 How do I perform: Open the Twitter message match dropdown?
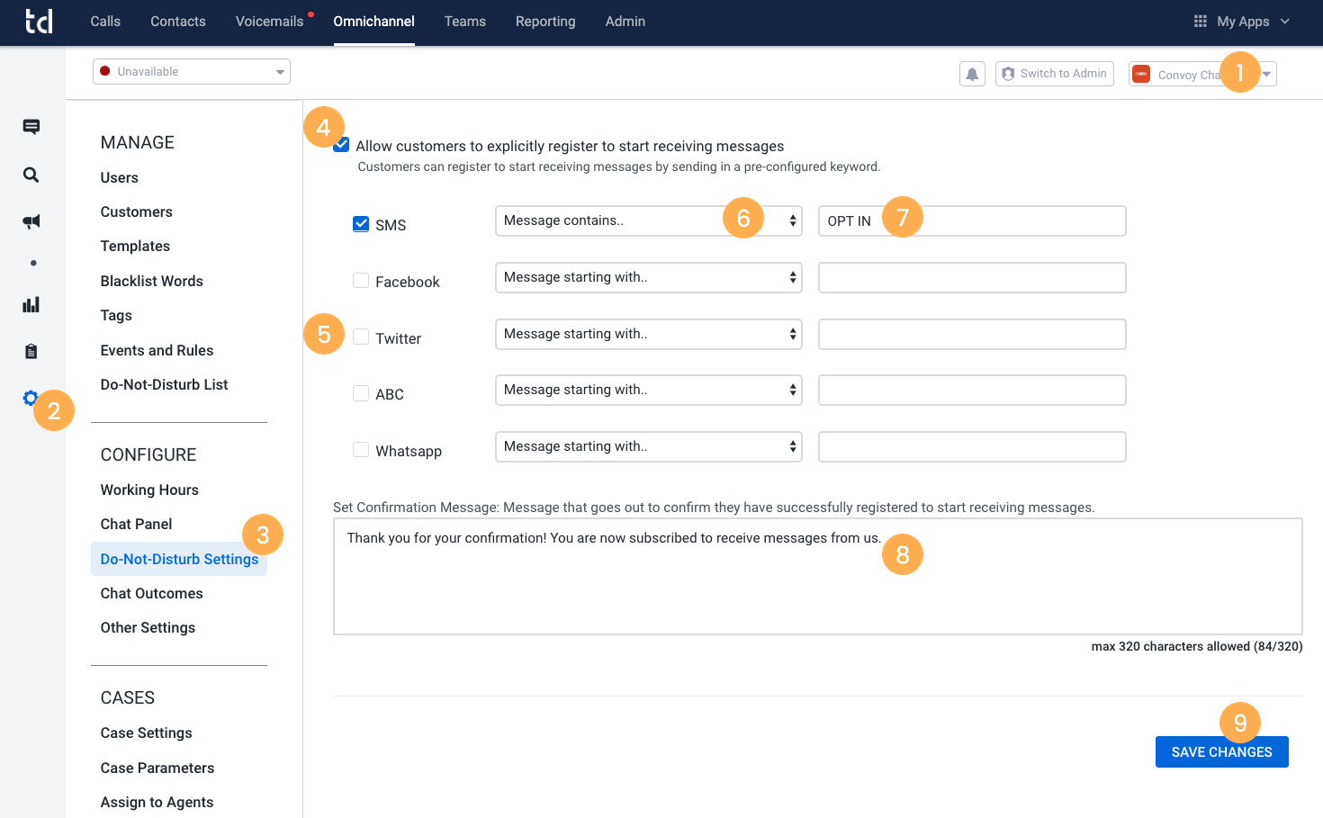pyautogui.click(x=649, y=334)
